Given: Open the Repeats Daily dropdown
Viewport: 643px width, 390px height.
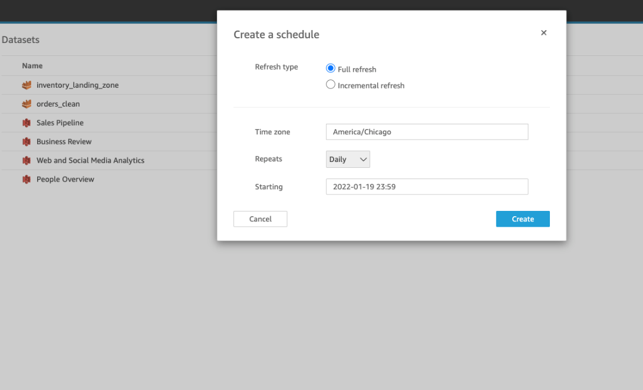Looking at the screenshot, I should click(348, 159).
